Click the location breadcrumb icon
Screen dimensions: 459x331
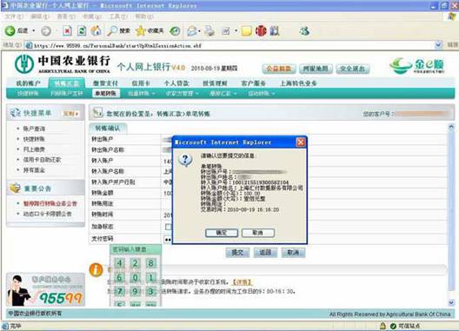pos(97,112)
